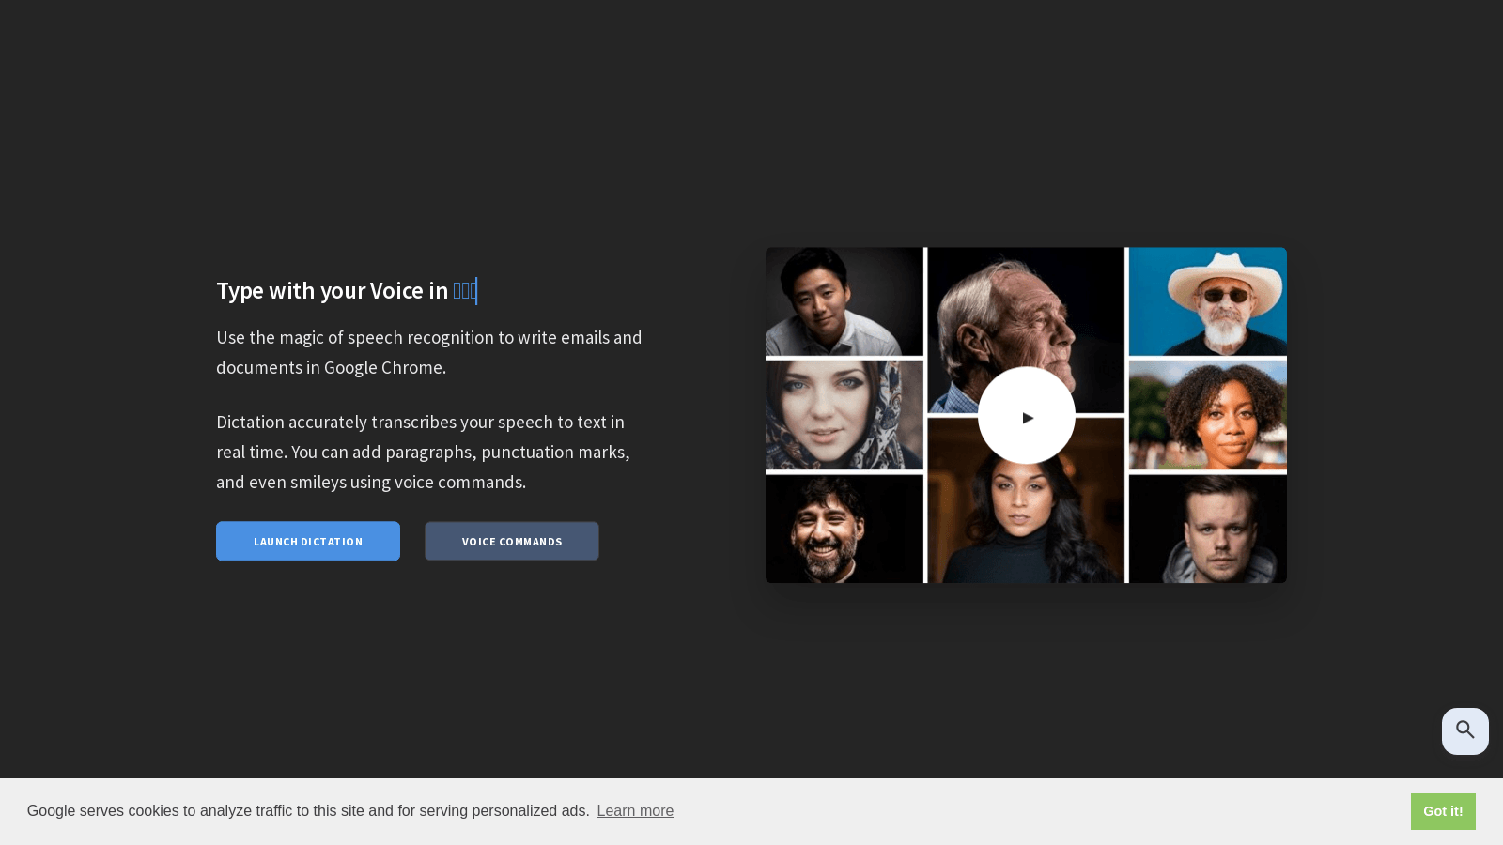Click the language selector in the heading
The image size is (1503, 845).
click(x=464, y=290)
